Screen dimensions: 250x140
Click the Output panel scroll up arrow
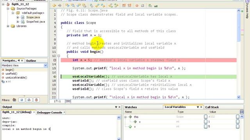[x=119, y=117]
